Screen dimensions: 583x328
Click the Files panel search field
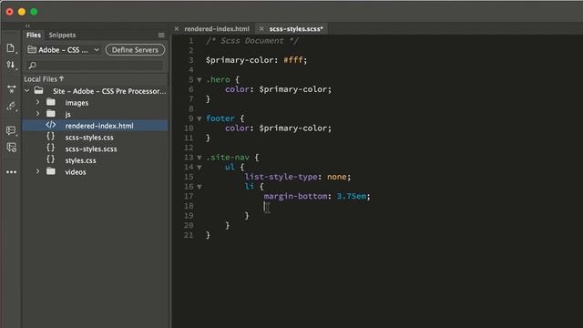[95, 66]
